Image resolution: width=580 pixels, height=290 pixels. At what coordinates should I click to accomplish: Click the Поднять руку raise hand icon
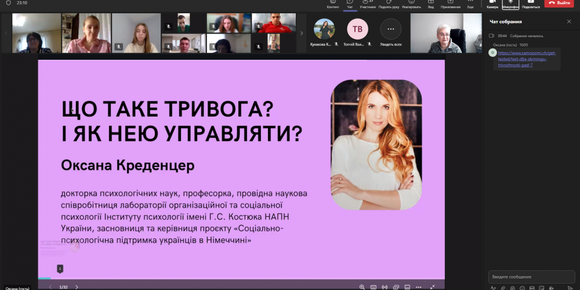pyautogui.click(x=389, y=3)
